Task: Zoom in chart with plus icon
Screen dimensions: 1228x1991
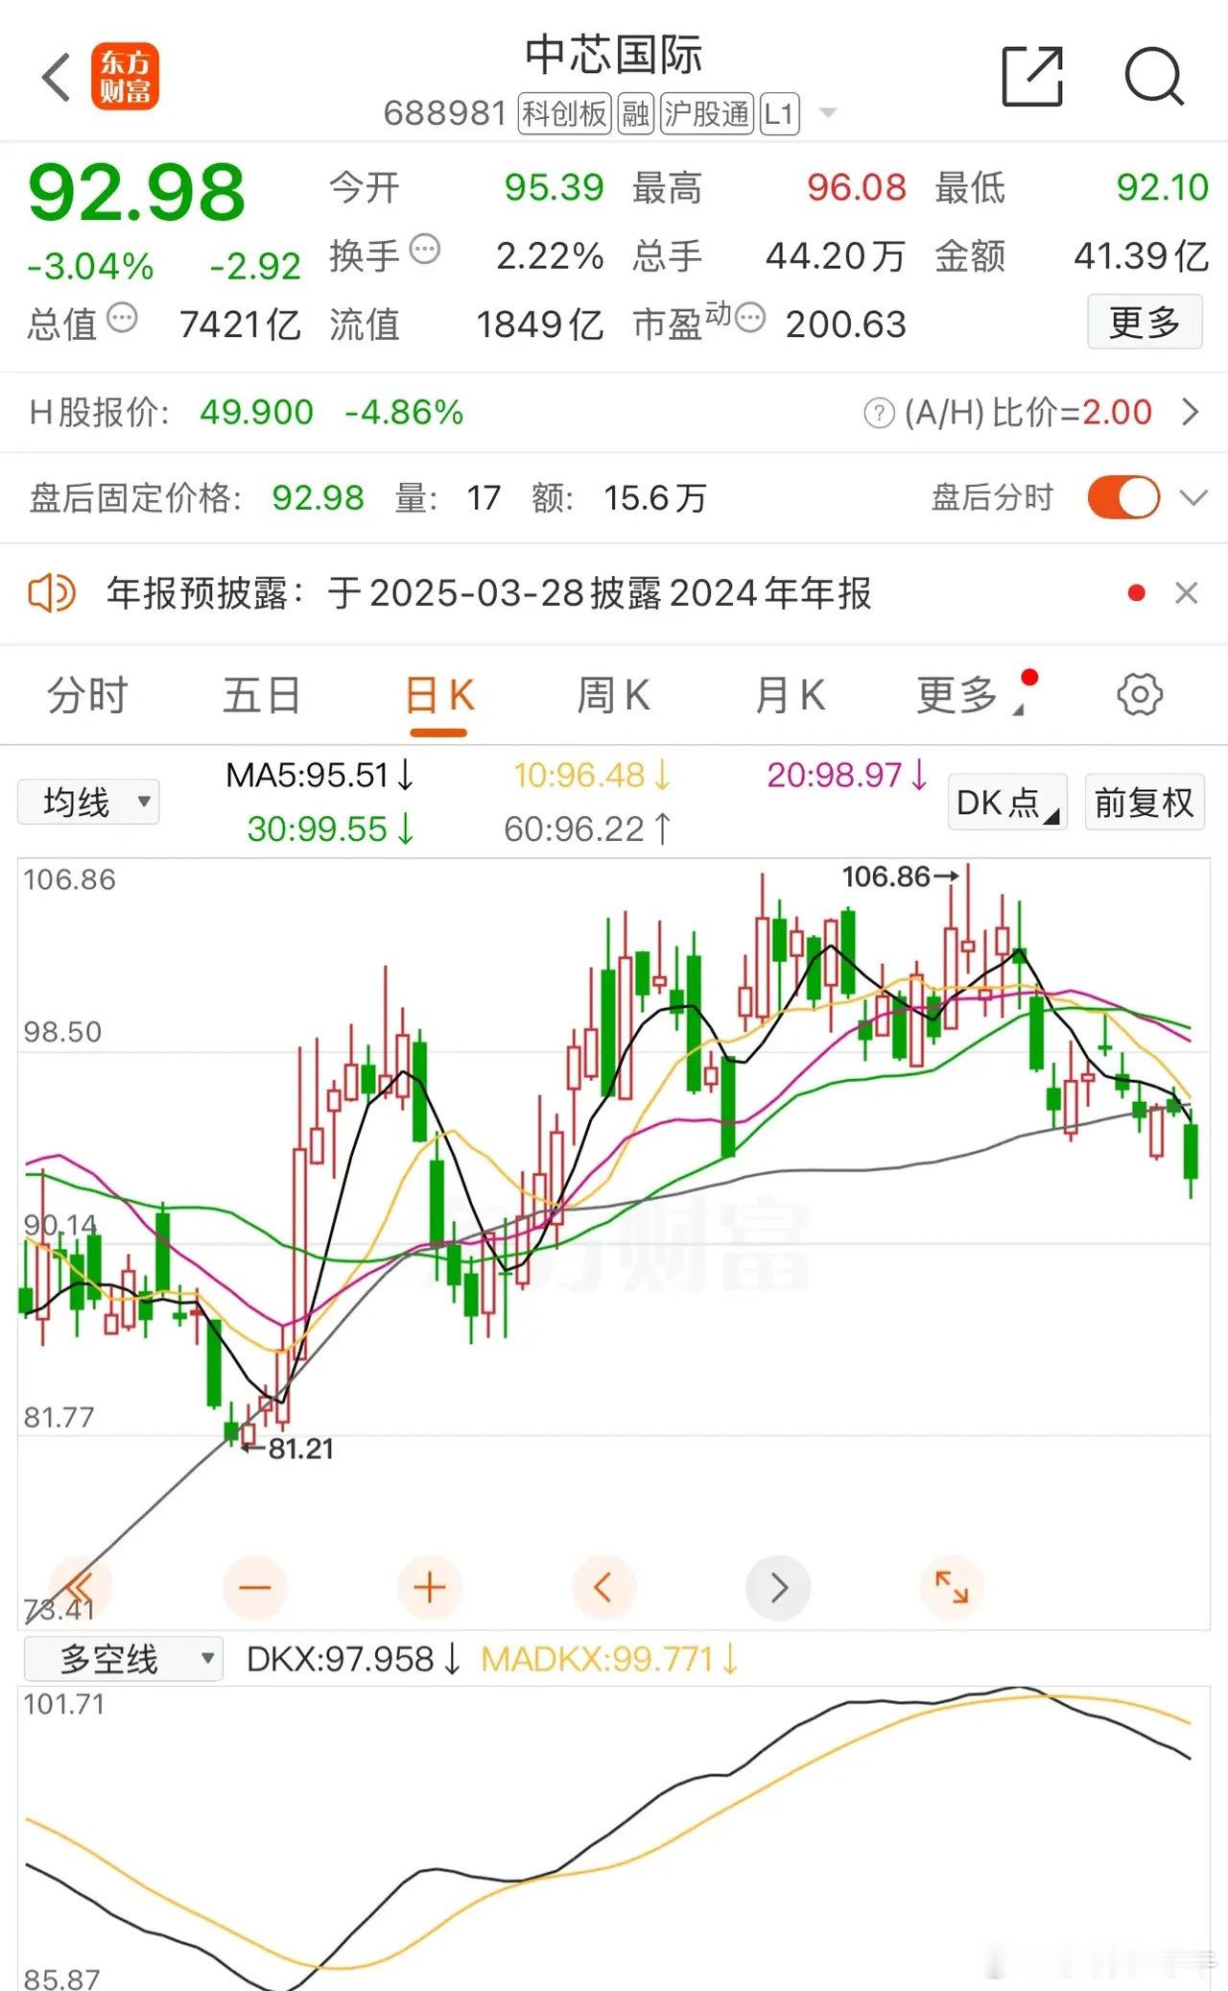Action: pos(429,1588)
